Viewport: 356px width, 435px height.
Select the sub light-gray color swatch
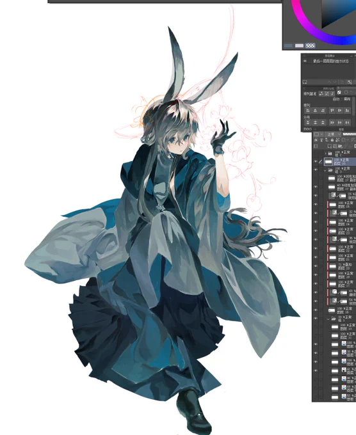[299, 45]
